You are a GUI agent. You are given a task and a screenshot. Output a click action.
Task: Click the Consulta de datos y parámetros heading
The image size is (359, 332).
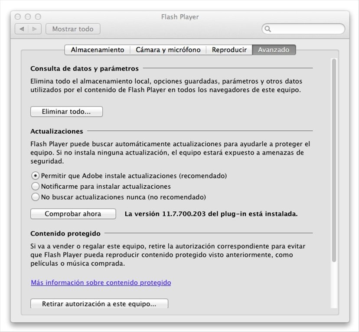pos(85,68)
